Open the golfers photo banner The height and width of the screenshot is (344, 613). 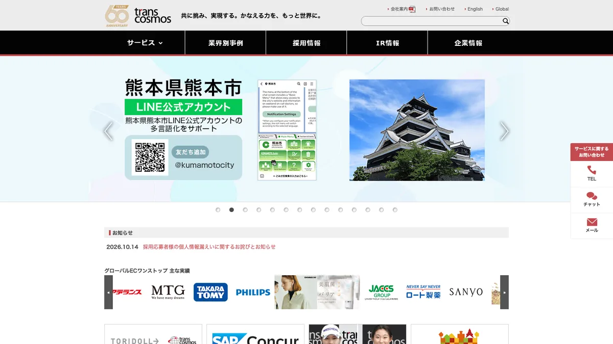358,334
